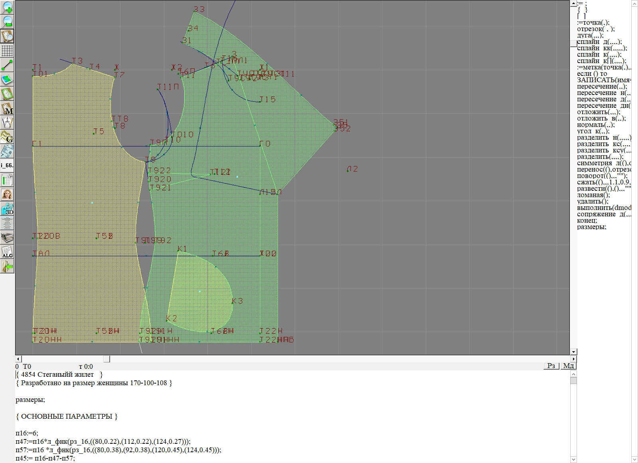Click the door with green arrow icon

[7, 266]
